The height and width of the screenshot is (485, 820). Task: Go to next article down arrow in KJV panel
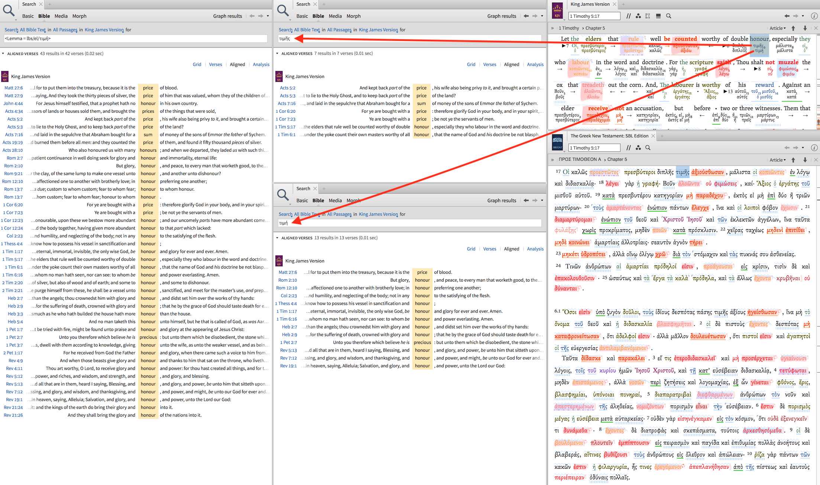[x=805, y=28]
